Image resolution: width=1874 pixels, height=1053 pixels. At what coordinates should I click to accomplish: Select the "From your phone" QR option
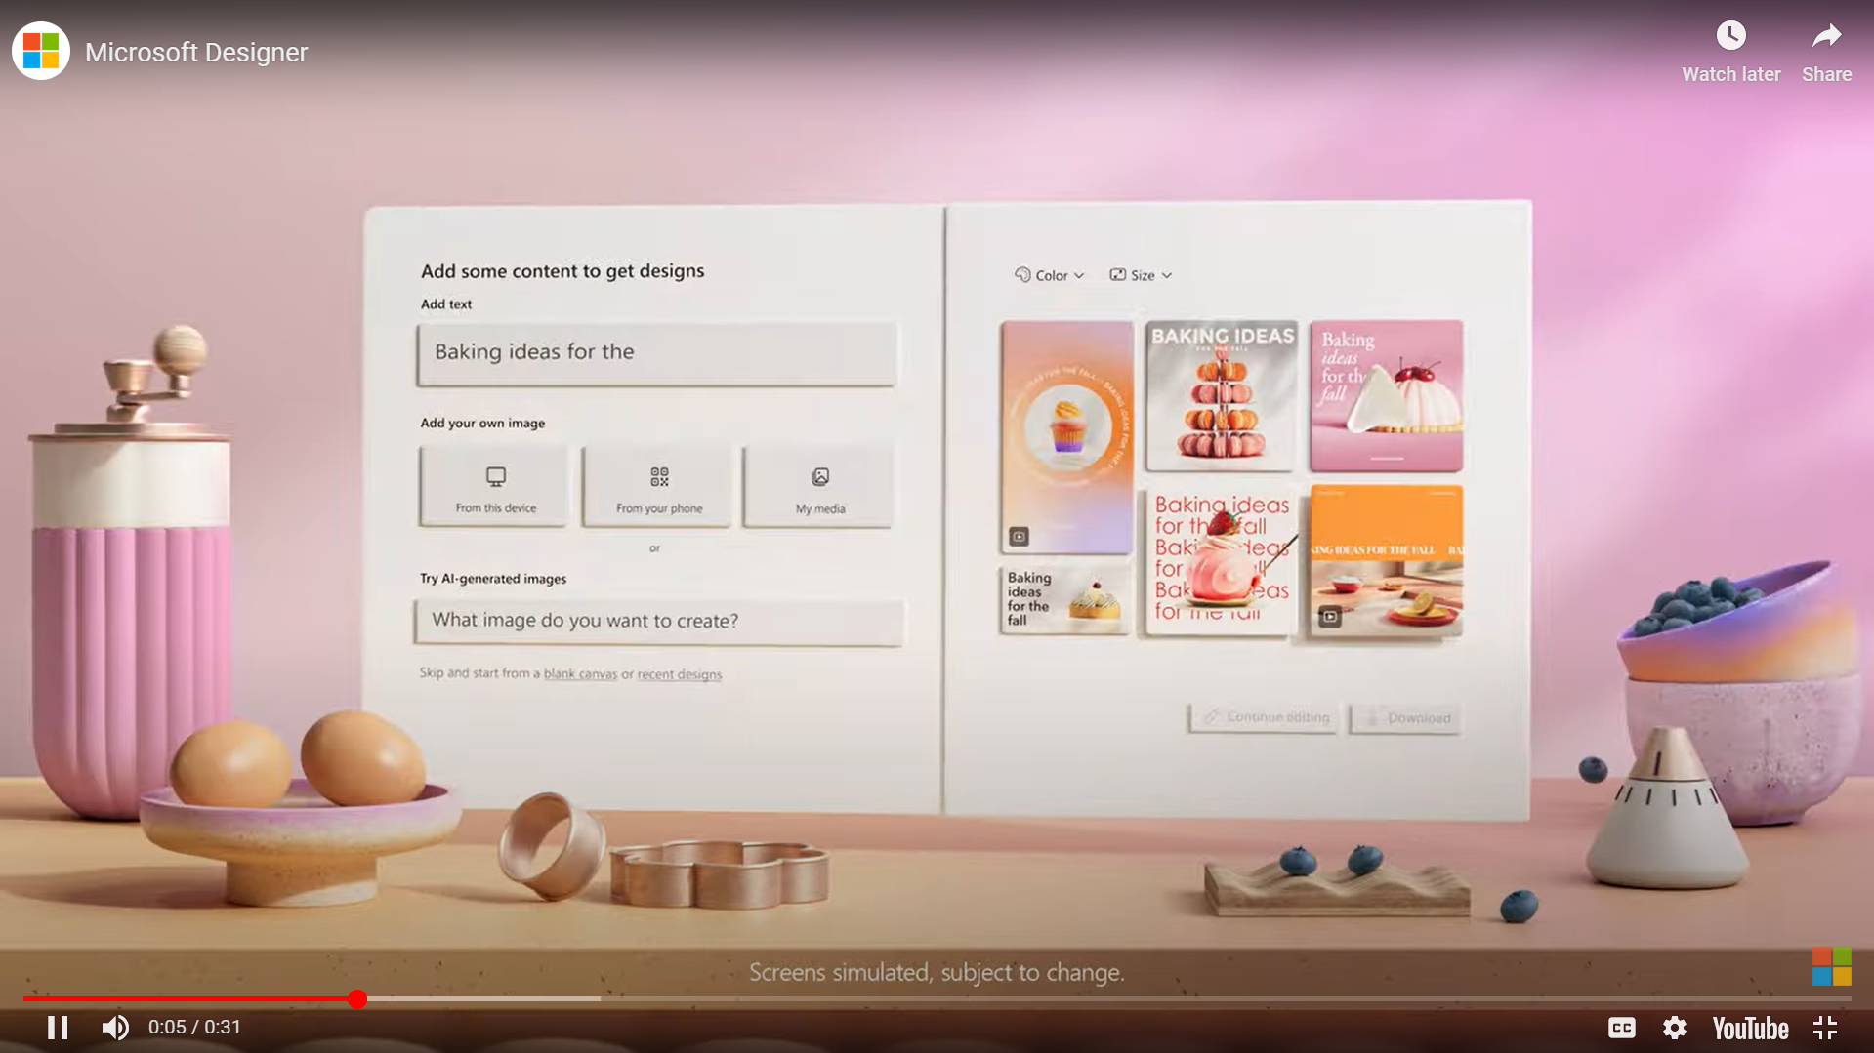656,485
